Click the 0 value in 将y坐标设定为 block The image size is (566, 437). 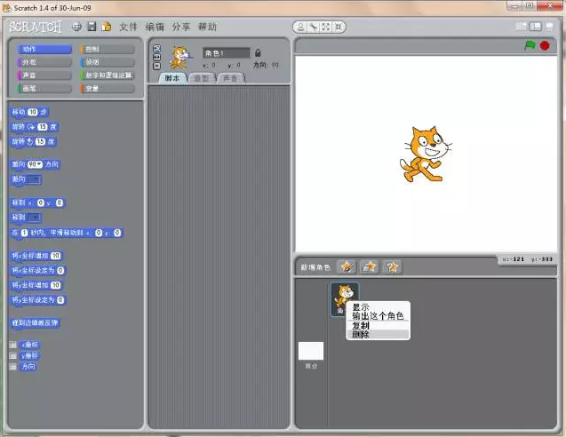[60, 300]
